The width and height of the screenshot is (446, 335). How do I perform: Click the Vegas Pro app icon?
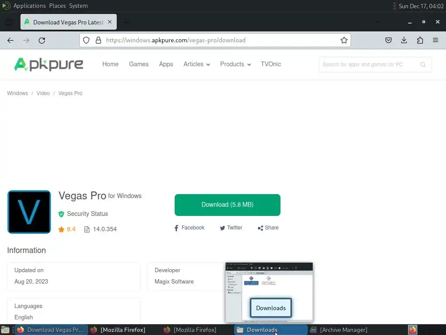(x=29, y=212)
